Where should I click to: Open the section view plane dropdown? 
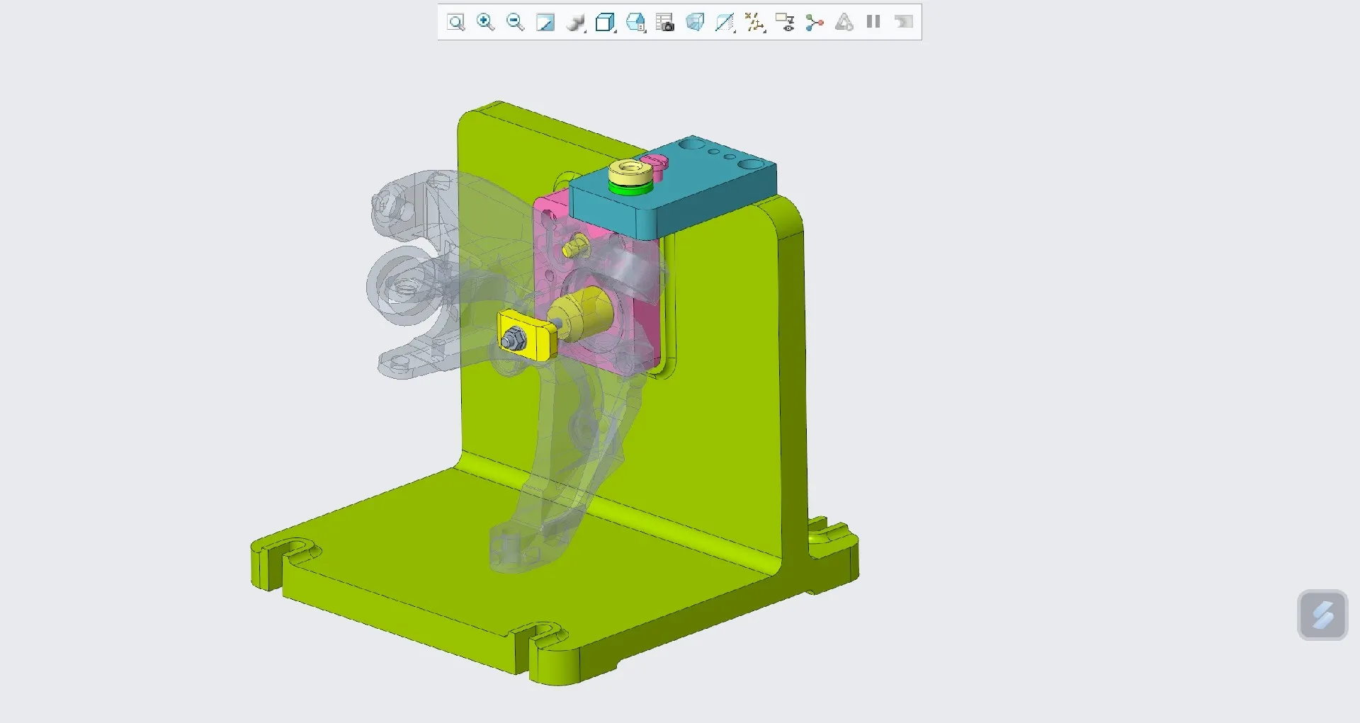coord(725,23)
